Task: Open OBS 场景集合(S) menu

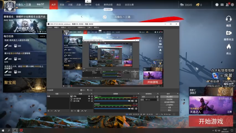Action: pos(81,27)
